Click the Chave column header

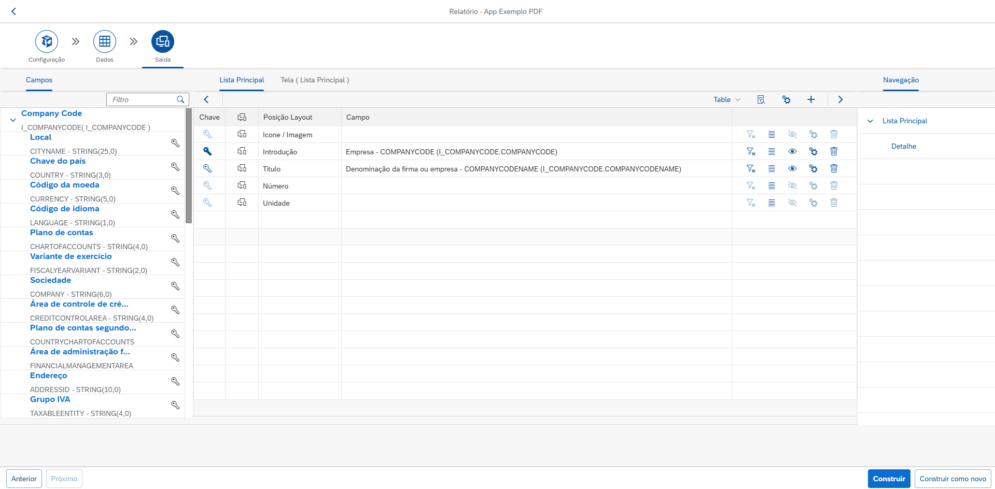pos(209,117)
